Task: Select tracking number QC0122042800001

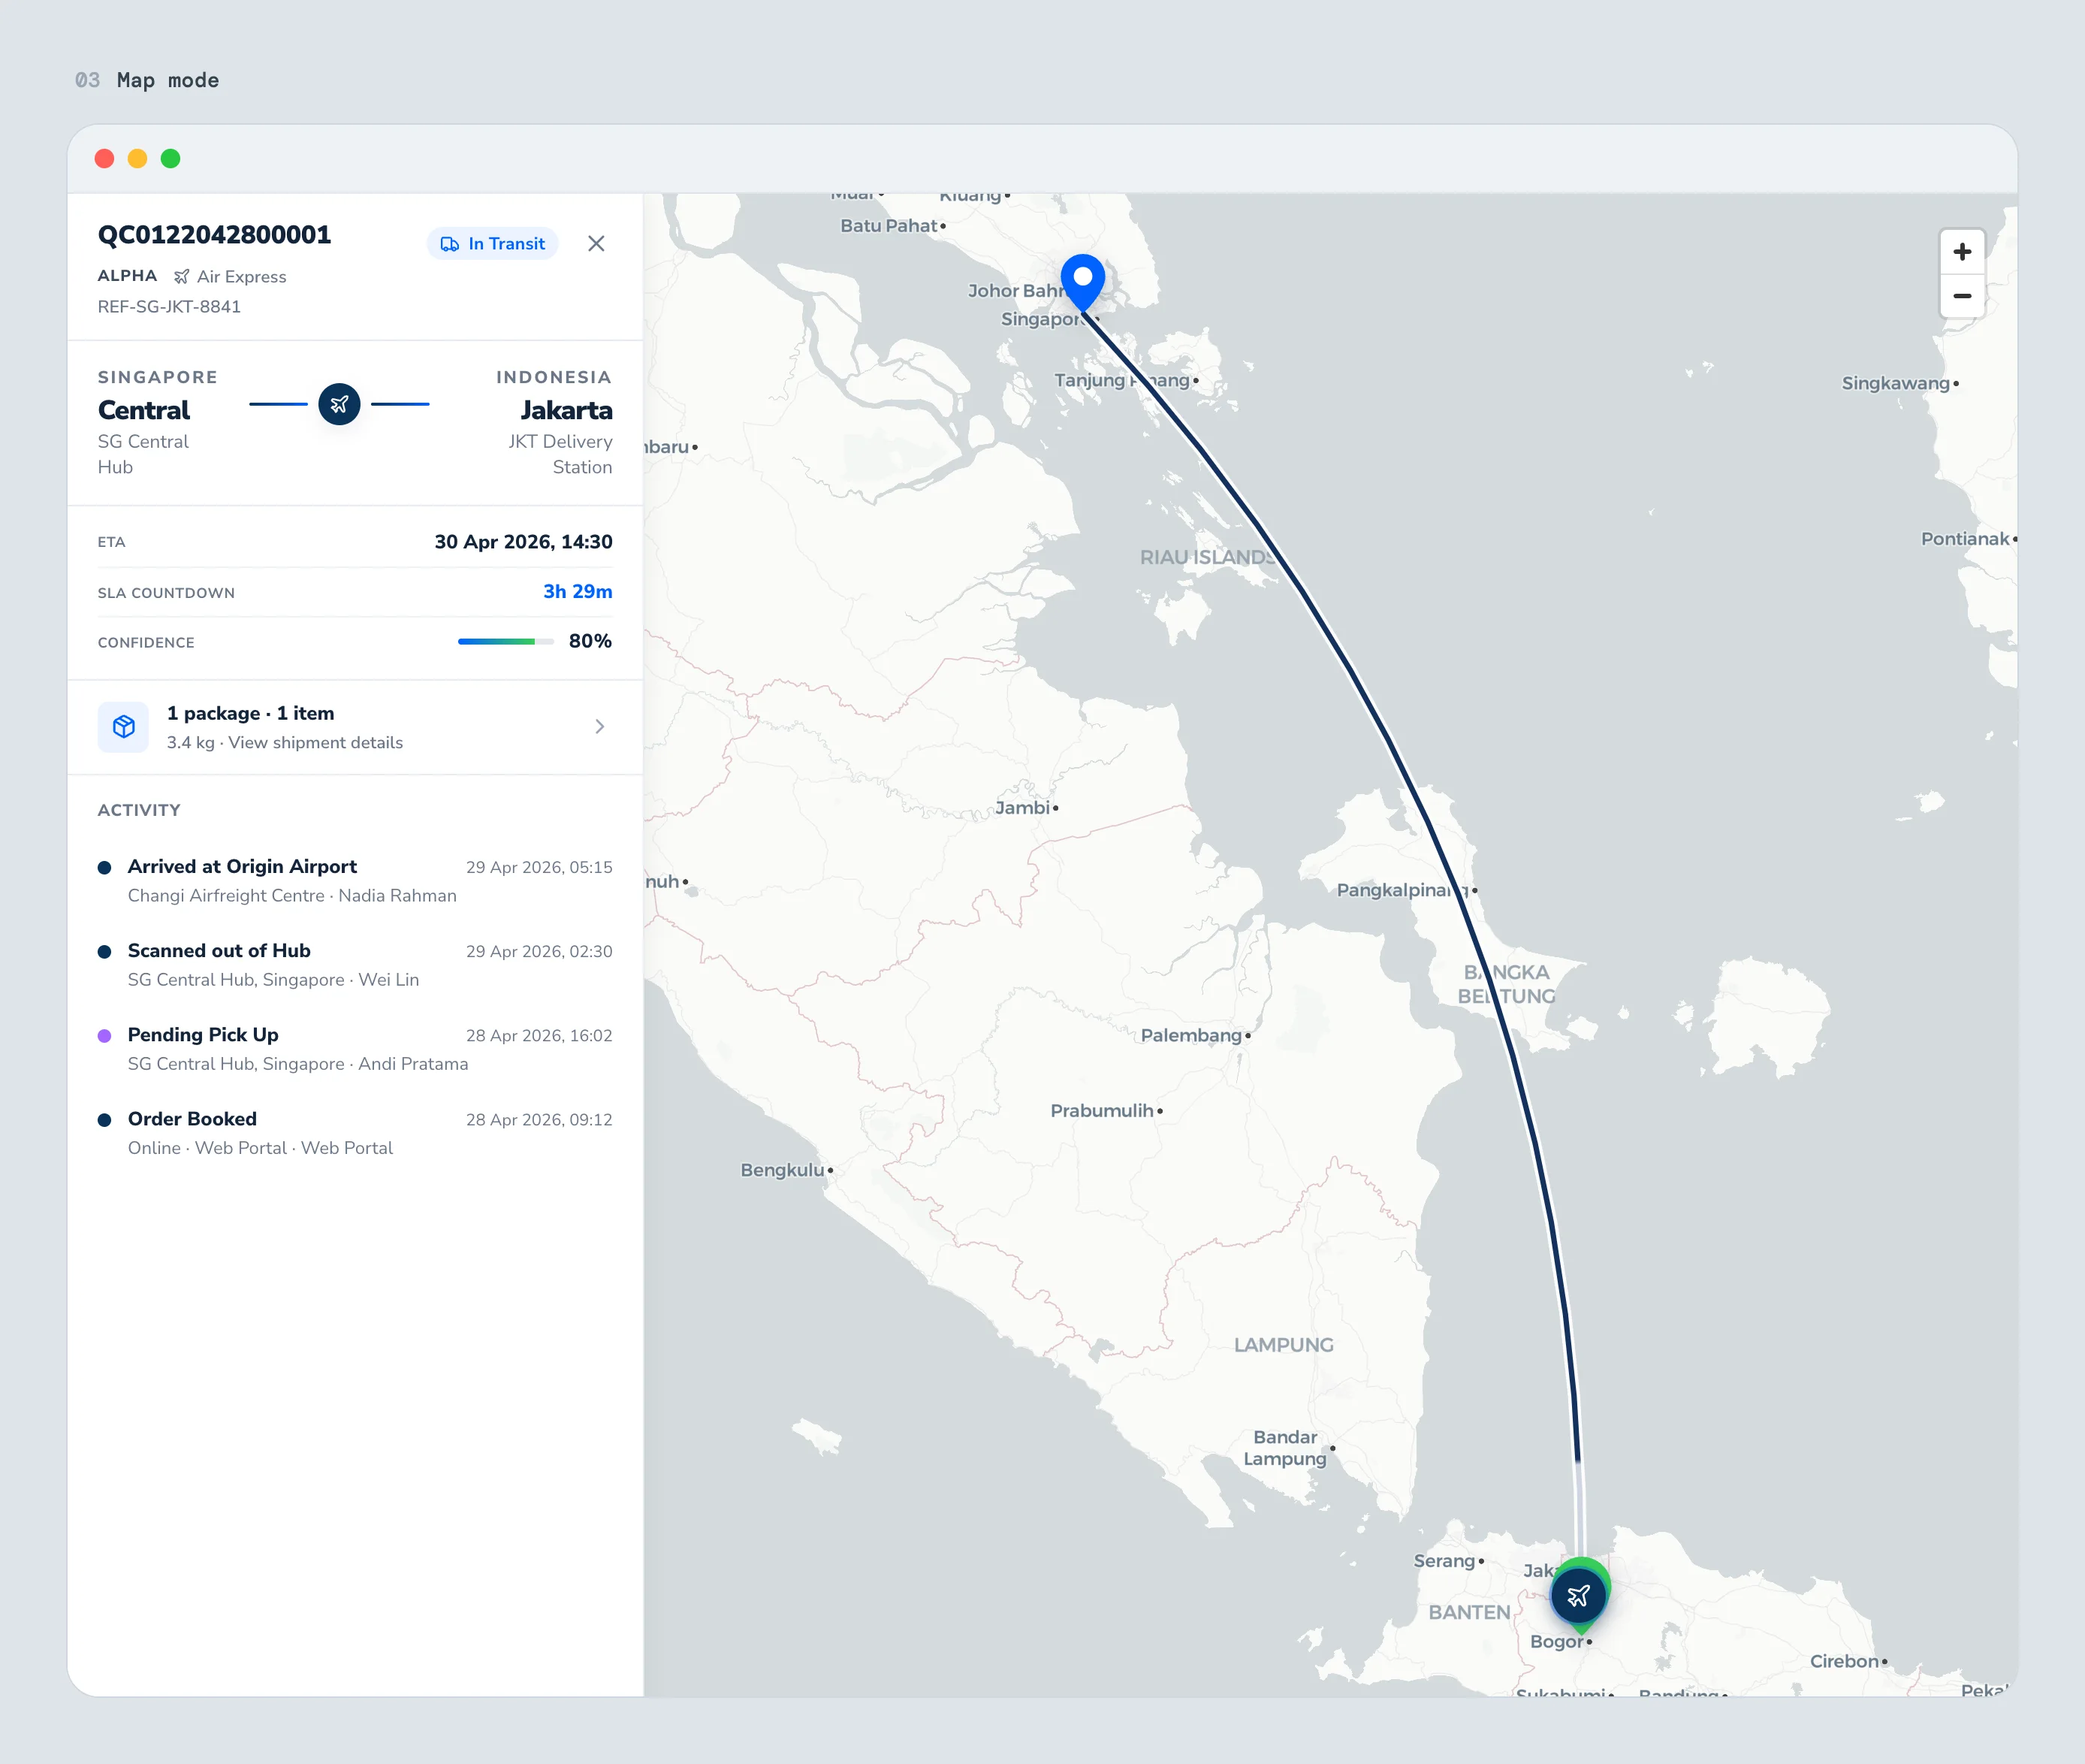Action: click(214, 235)
